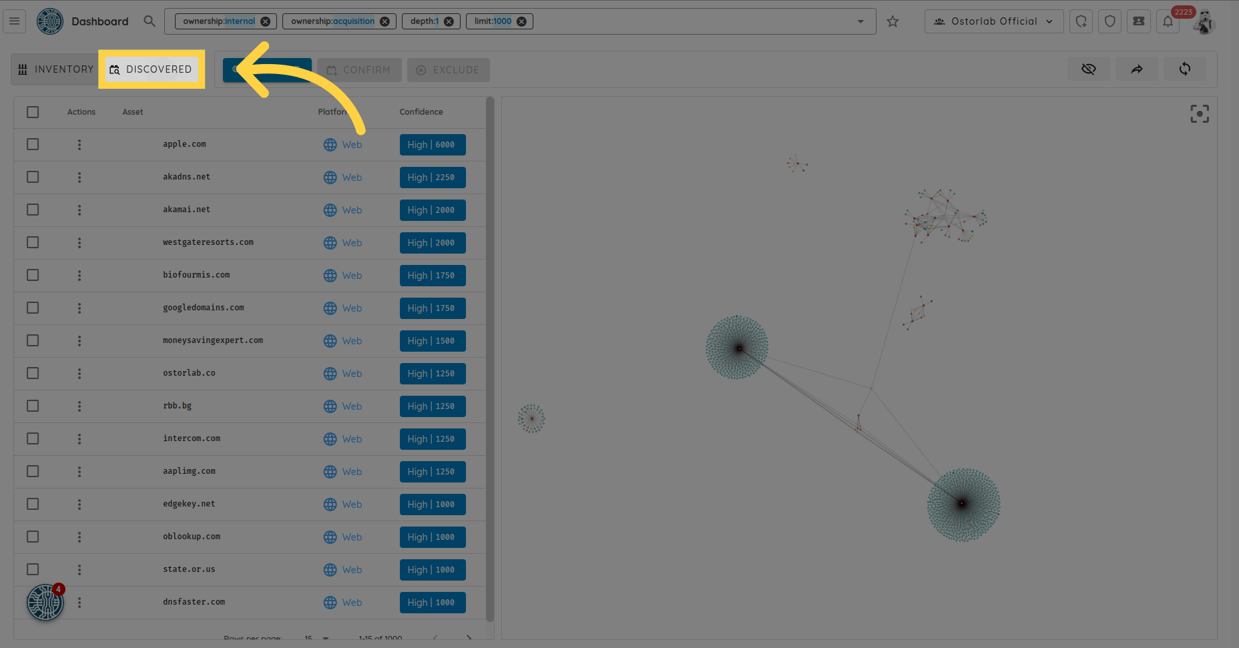Select the ostorlab.co row checkbox
Screen dimensions: 1239x648
[33, 373]
